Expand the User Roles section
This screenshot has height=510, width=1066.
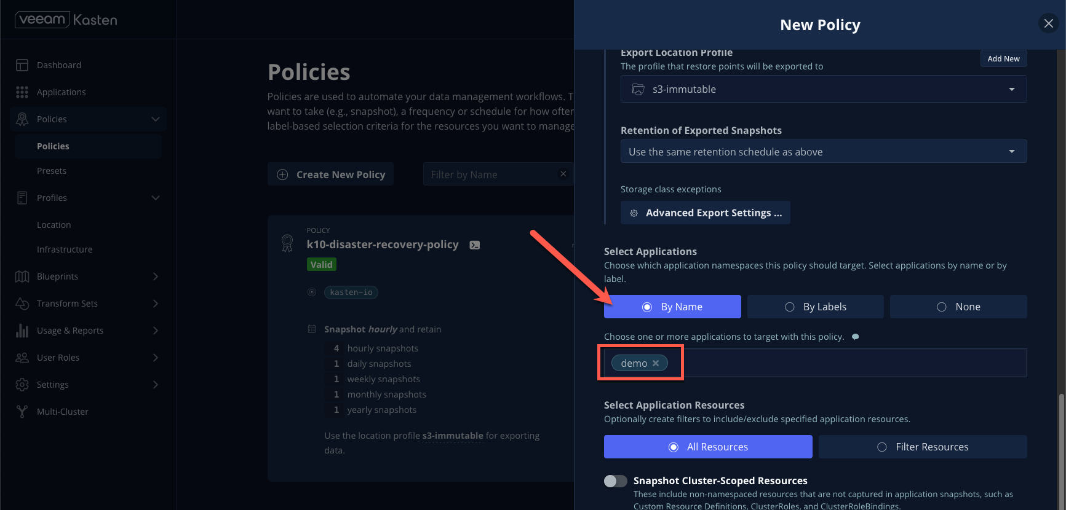click(156, 358)
